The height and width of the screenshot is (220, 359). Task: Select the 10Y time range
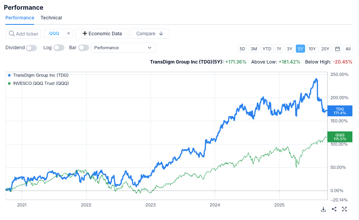pos(312,49)
